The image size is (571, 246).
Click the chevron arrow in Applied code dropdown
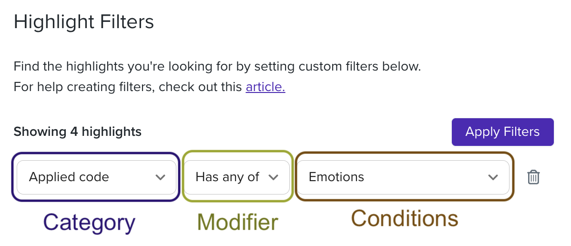pos(160,177)
